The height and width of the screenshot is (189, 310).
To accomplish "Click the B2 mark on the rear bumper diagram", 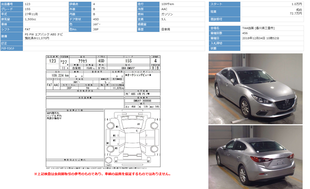I will (x=149, y=161).
